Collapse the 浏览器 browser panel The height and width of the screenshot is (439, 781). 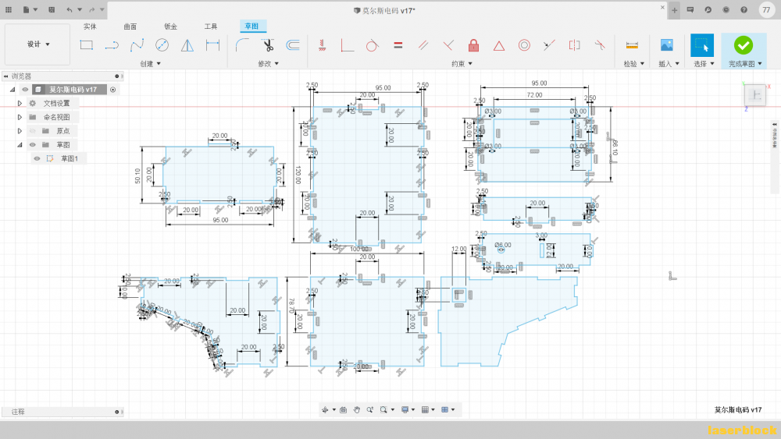(x=5, y=76)
